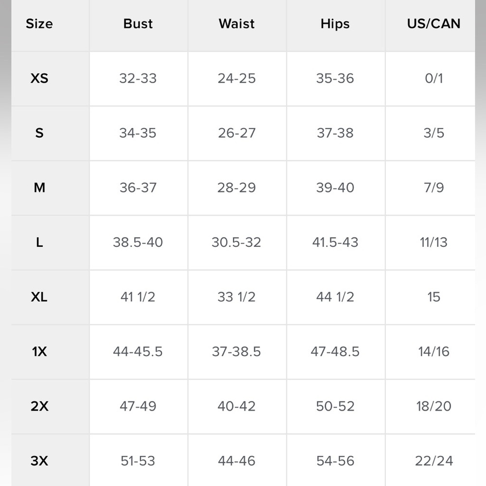Screen dimensions: 486x486
Task: Click the Hips column header
Action: (335, 24)
